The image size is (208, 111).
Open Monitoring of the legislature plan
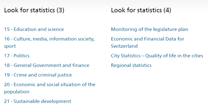tap(149, 29)
